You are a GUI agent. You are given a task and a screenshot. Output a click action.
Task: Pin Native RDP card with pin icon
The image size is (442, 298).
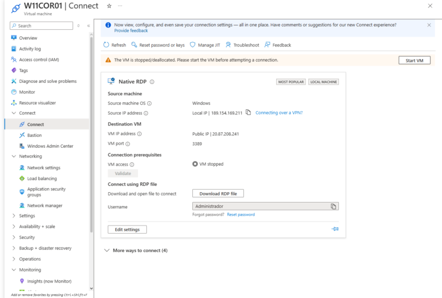pos(335,229)
